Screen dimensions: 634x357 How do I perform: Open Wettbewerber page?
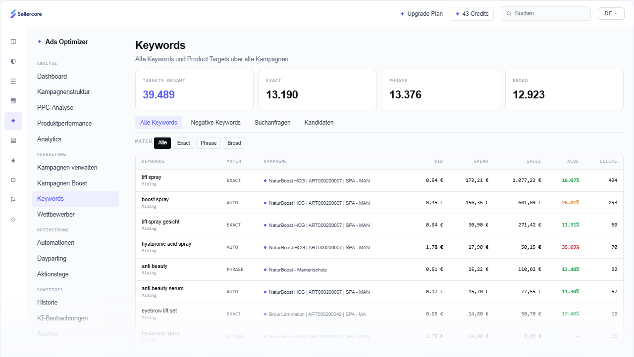coord(75,215)
